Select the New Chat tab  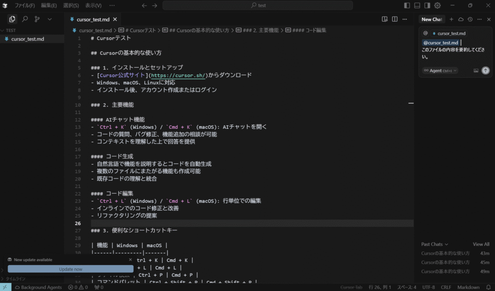[432, 19]
